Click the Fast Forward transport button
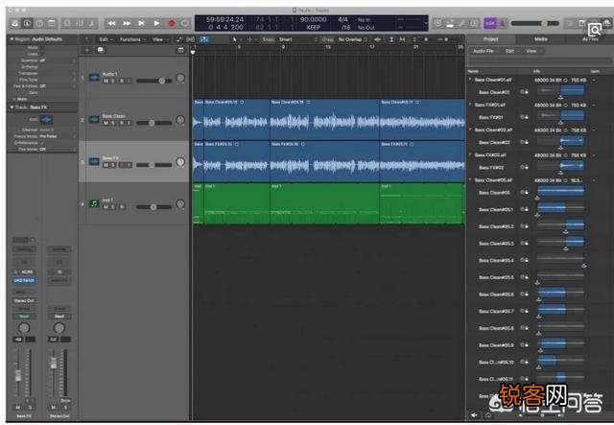Image resolution: width=614 pixels, height=425 pixels. tap(127, 23)
